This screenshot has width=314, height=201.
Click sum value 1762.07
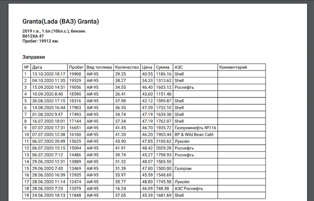click(x=164, y=121)
